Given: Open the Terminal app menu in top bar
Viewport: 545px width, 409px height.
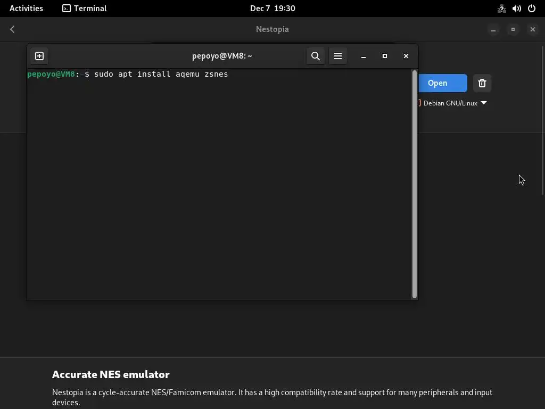Looking at the screenshot, I should click(85, 9).
